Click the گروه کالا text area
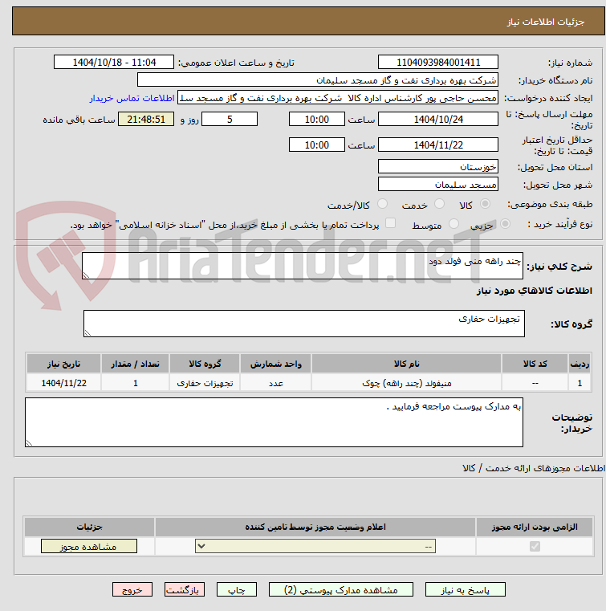The image size is (606, 611). 303,324
